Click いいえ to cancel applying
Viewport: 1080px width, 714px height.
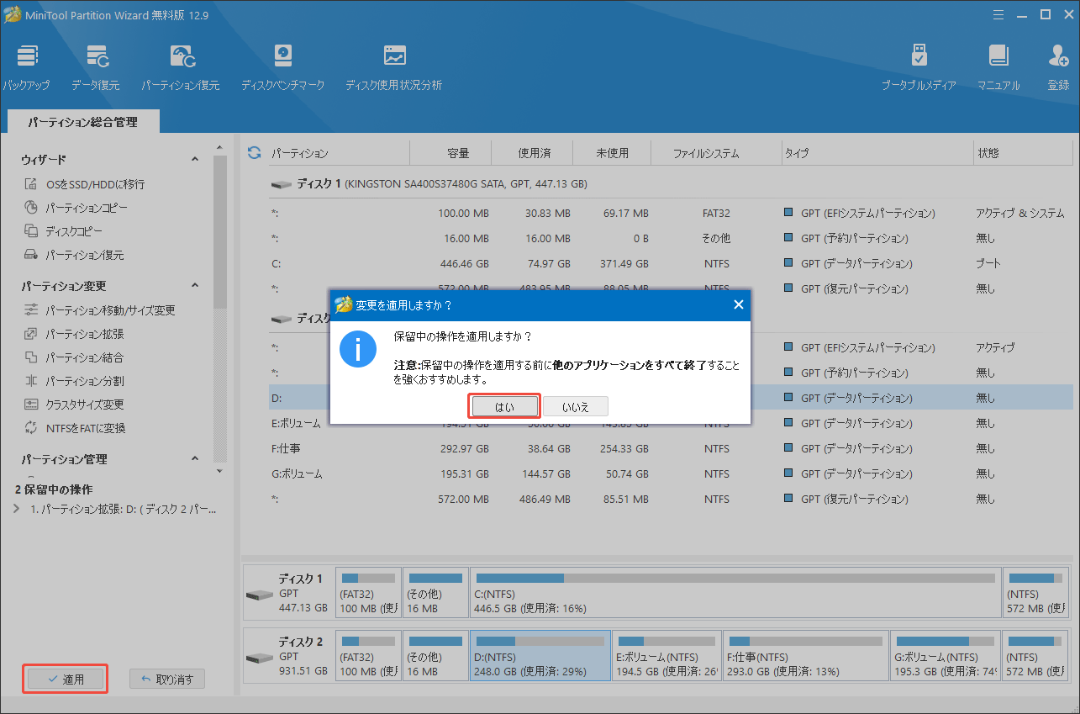pos(576,407)
